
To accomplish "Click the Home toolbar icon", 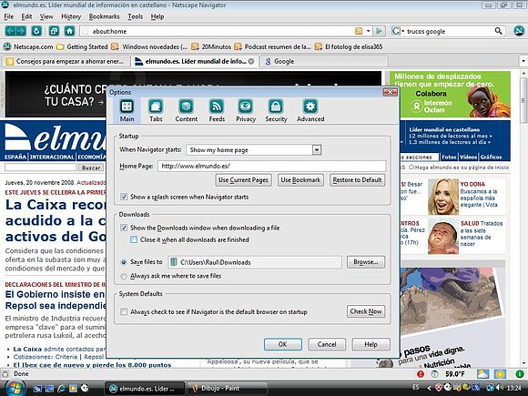I will pos(69,31).
